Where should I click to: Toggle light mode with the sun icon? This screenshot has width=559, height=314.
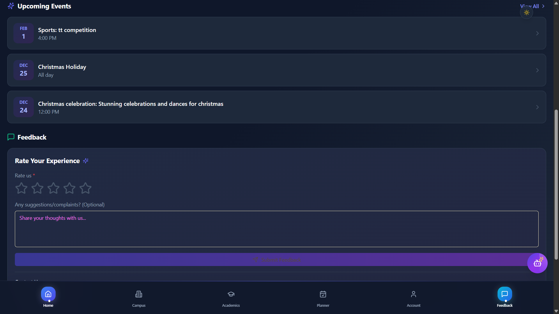tap(526, 13)
